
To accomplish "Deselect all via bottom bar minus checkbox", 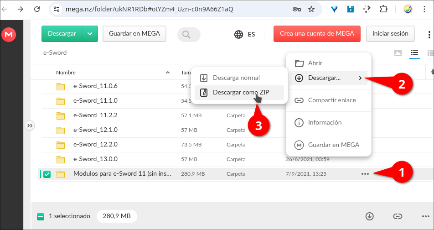I will click(x=41, y=216).
